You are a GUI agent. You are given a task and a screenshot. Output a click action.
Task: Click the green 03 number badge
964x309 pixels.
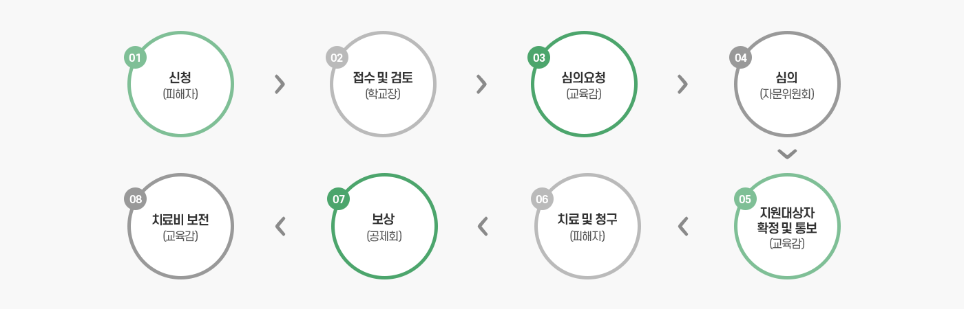[538, 58]
